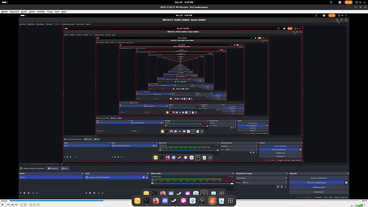Mute audio via VLC speaker icon
Viewport: 368px width, 207px height.
pos(352,205)
